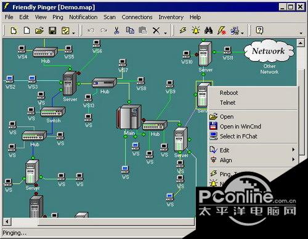This screenshot has height=239, width=308.
Task: Click the Pinging status bar text
Action: (x=14, y=233)
